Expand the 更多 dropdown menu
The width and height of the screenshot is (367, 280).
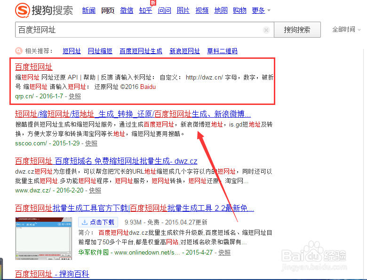261,10
